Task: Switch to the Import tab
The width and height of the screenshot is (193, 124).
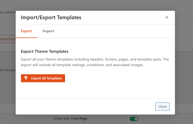Action: (x=48, y=31)
